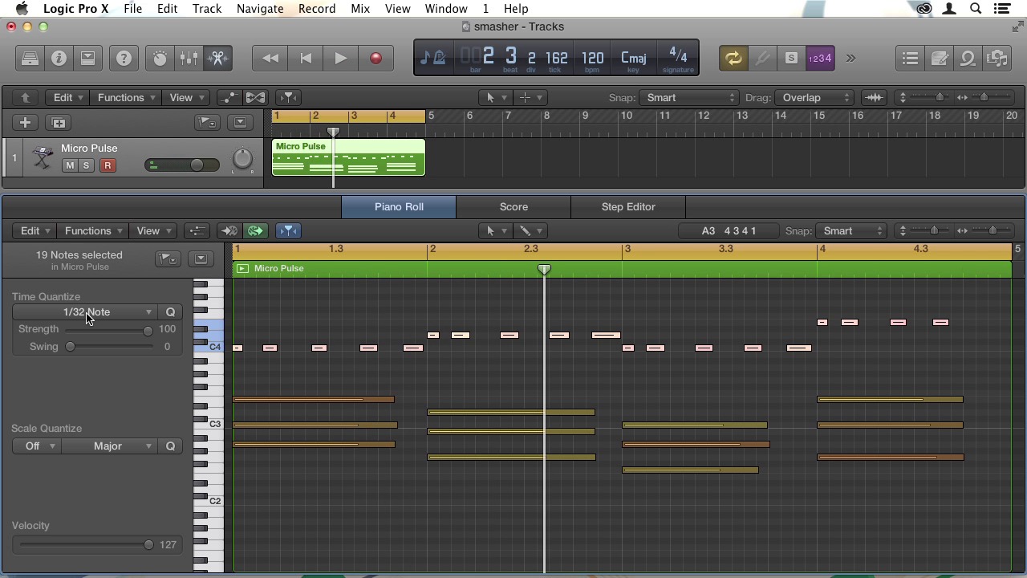Open the Scale Quantize Off dropdown
Image resolution: width=1027 pixels, height=578 pixels.
tap(38, 446)
